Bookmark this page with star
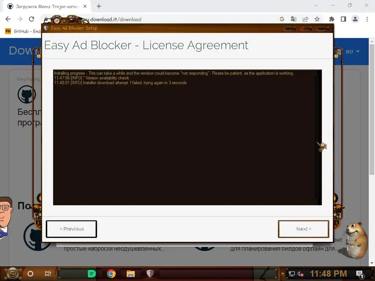Viewport: 375px width, 281px height. click(317, 19)
